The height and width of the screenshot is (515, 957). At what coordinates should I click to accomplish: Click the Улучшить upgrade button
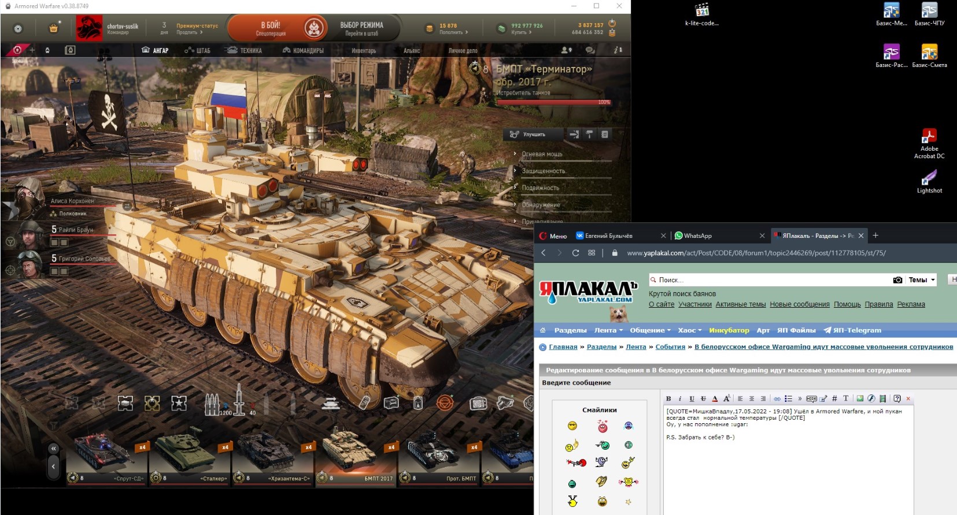(533, 135)
